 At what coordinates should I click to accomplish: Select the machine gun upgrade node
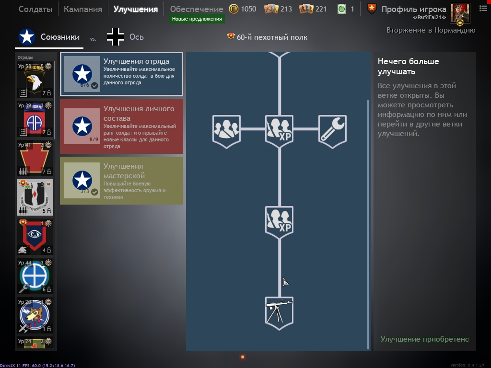(279, 312)
